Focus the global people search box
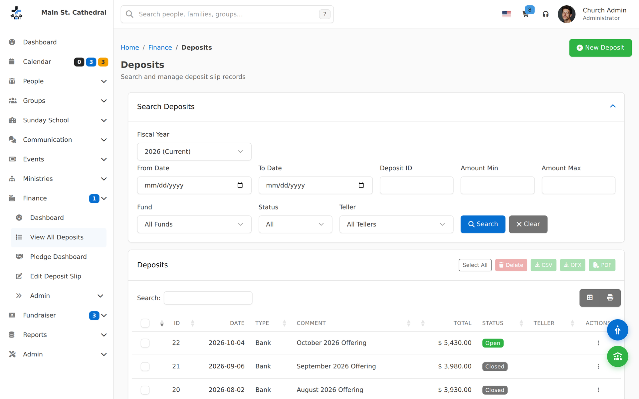Viewport: 639px width, 399px height. (x=227, y=14)
